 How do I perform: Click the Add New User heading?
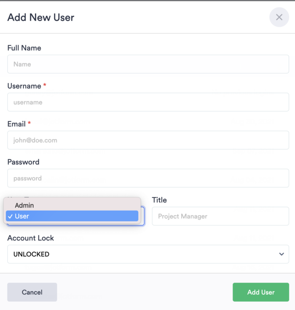(x=41, y=17)
